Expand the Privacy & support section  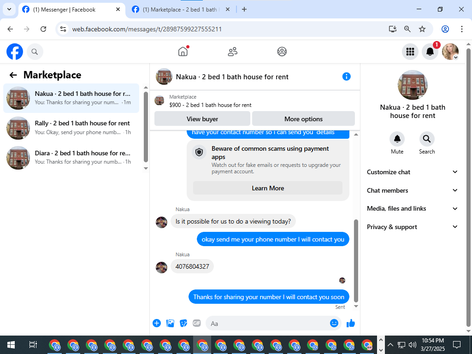[412, 227]
